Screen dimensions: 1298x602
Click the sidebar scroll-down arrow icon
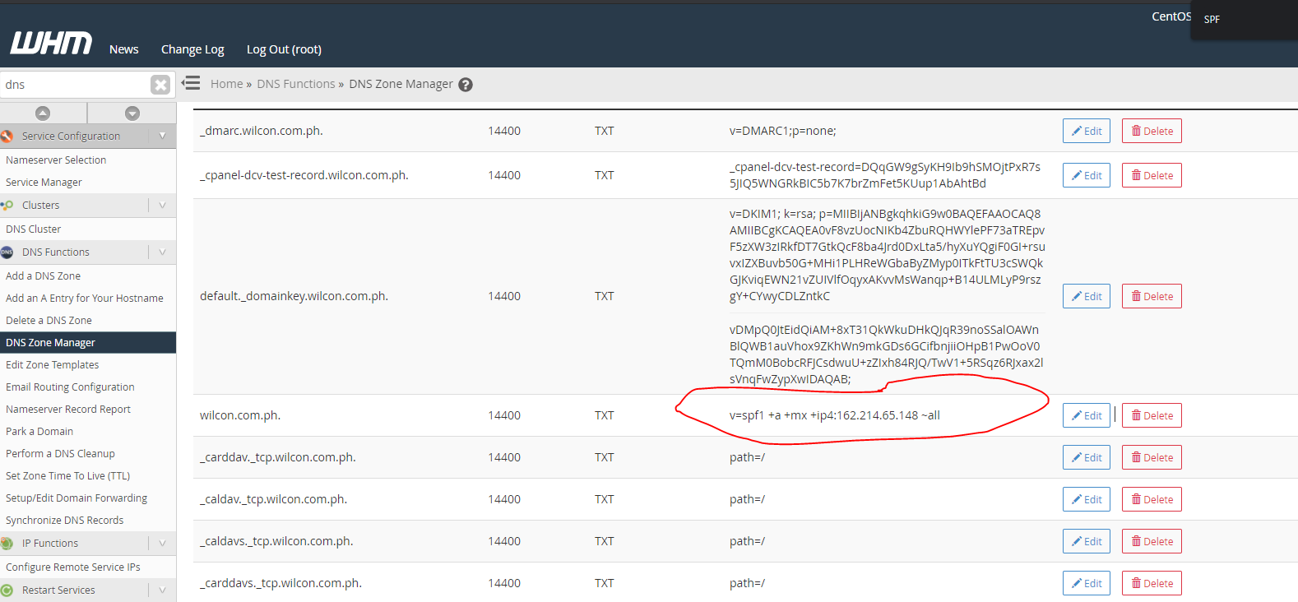pos(132,113)
